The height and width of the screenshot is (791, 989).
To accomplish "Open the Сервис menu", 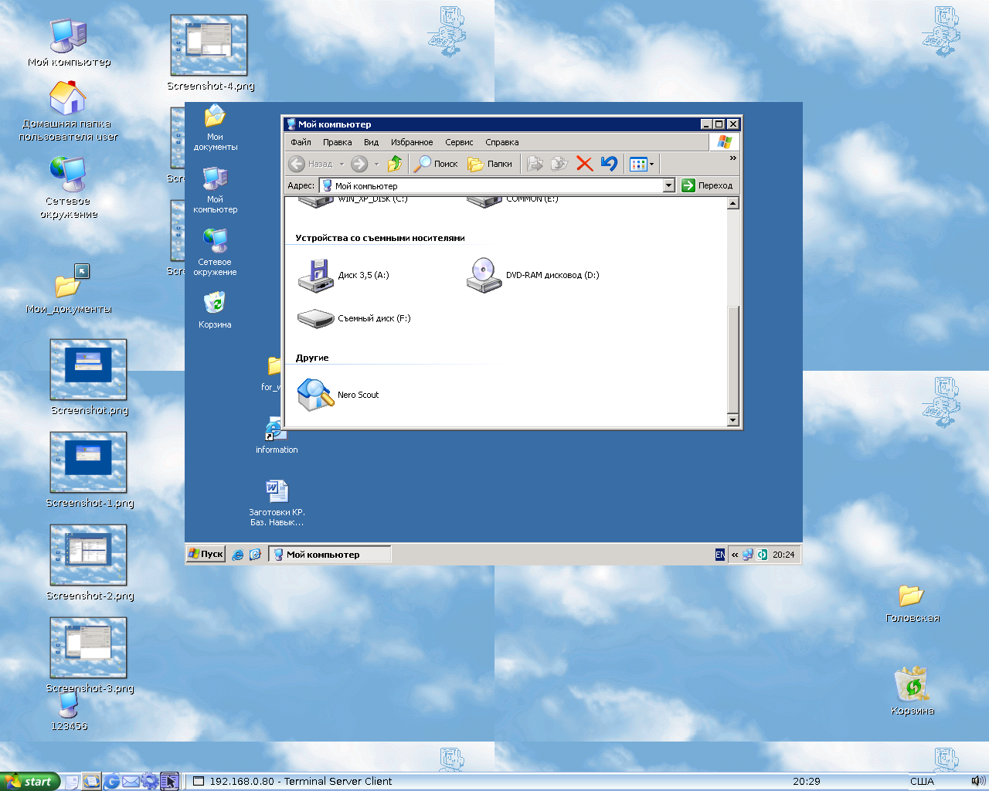I will point(459,142).
